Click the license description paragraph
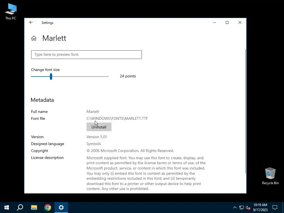Image resolution: width=284 pixels, height=213 pixels. (146, 173)
